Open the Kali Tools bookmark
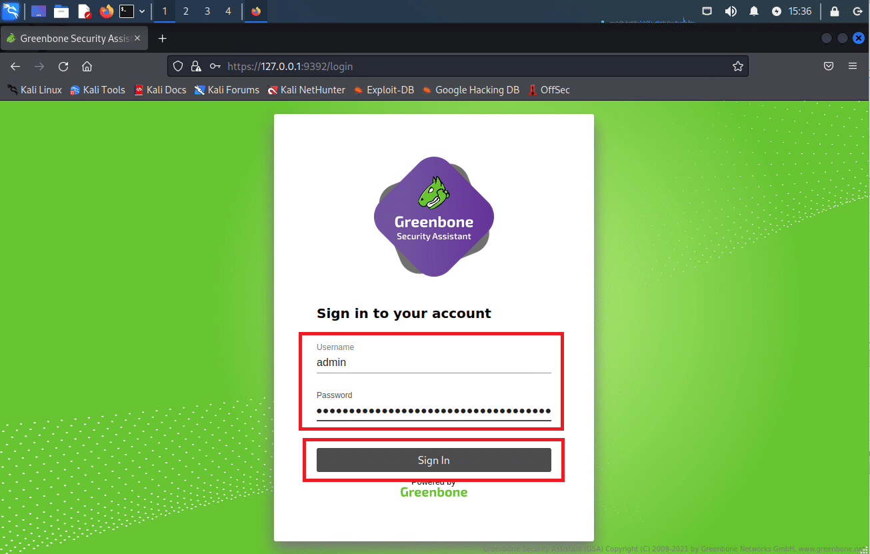870x554 pixels. pyautogui.click(x=98, y=90)
